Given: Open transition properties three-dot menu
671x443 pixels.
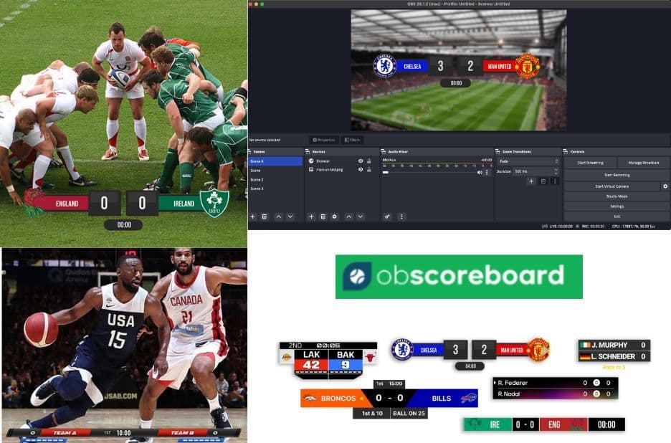Looking at the screenshot, I should click(x=555, y=181).
